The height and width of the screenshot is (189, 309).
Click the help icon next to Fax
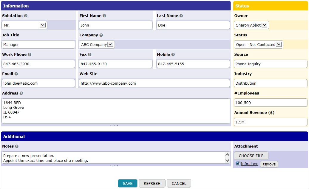[90, 55]
